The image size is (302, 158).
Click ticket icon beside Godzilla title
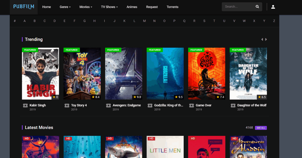click(x=150, y=105)
